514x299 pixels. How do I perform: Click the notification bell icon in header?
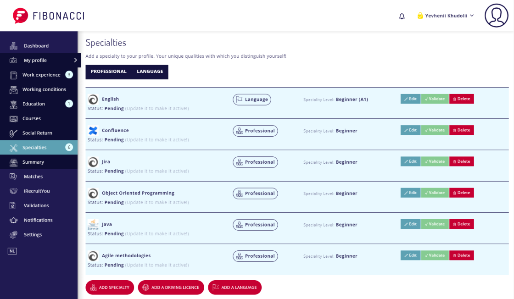point(402,16)
